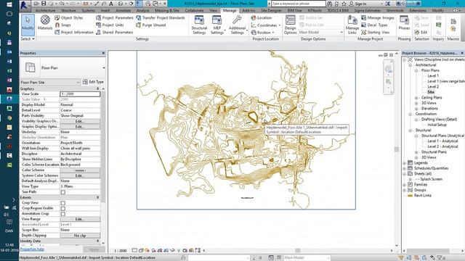The width and height of the screenshot is (465, 261).
Task: Click Starting View
Action: point(376,32)
